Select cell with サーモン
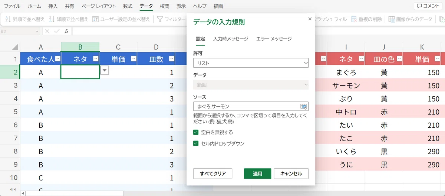445x196 pixels. coord(346,86)
